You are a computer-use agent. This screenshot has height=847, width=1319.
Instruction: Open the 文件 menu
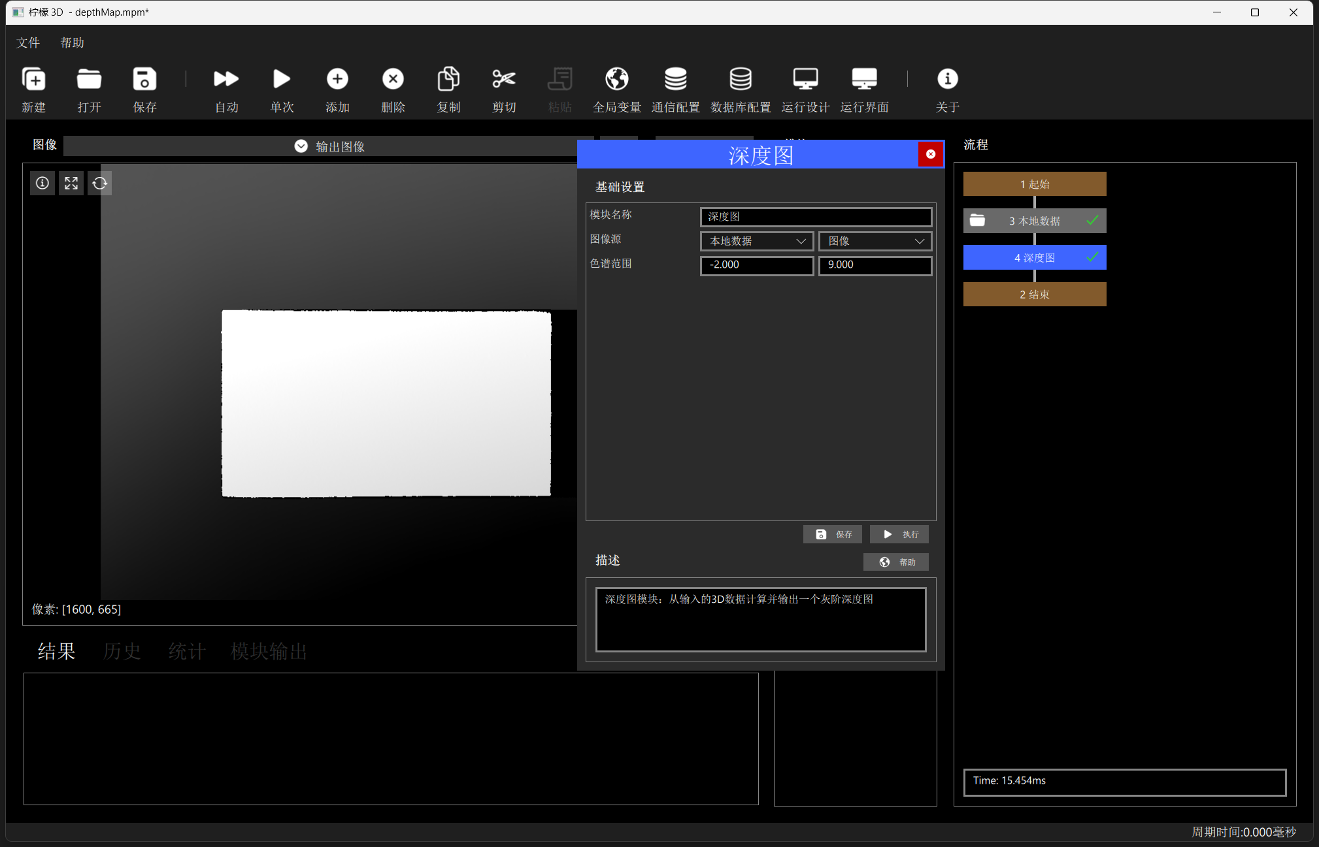(28, 42)
